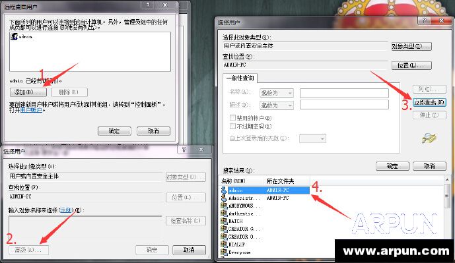Click the help question mark in Remote Desktop Users dialog

pos(148,5)
